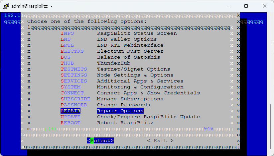The image size is (274, 156).
Task: Open the SERVICES menu entry
Action: [74, 81]
